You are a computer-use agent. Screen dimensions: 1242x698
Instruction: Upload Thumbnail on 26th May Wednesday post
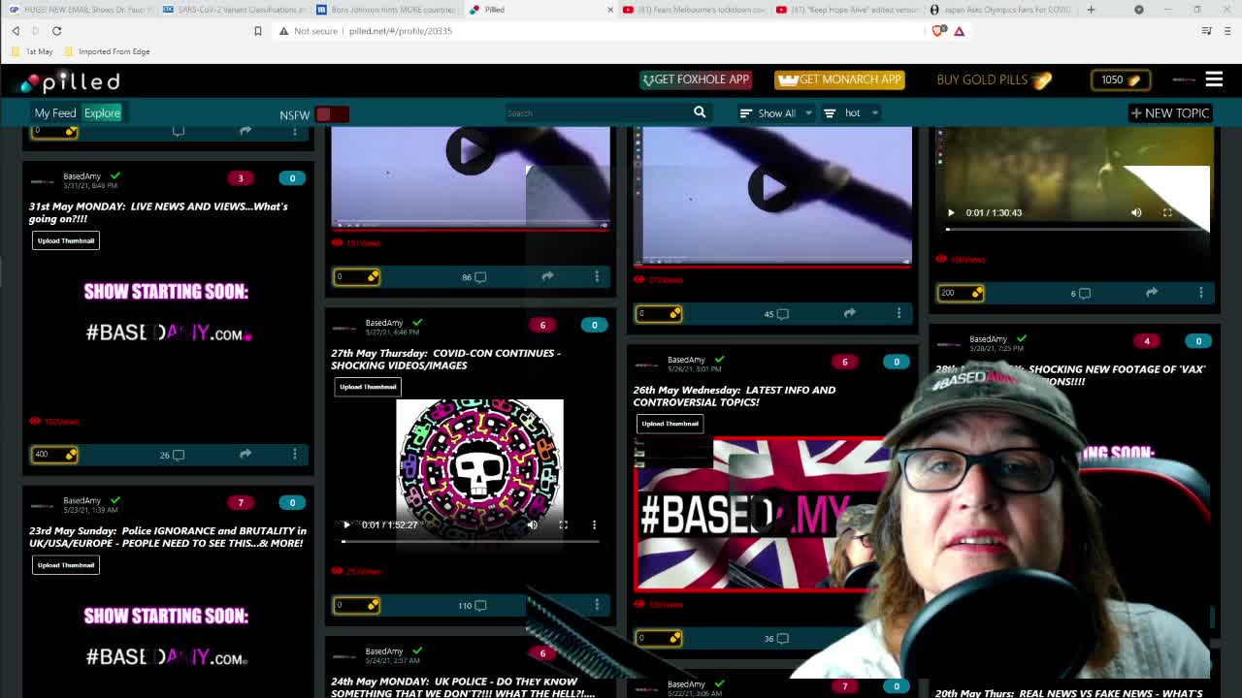[670, 424]
